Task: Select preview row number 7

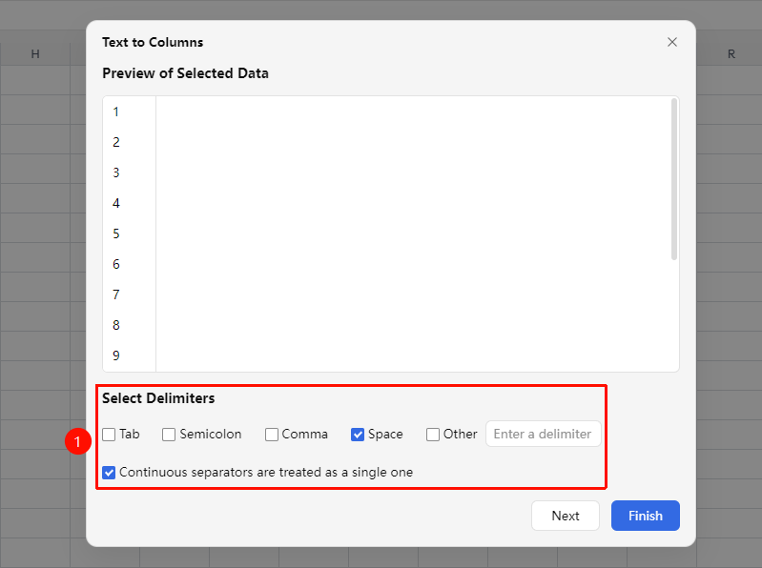Action: coord(116,294)
